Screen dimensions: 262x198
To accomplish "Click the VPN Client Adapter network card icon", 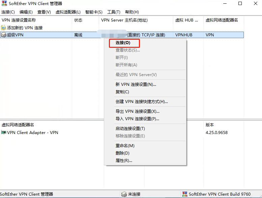I will pos(3,132).
